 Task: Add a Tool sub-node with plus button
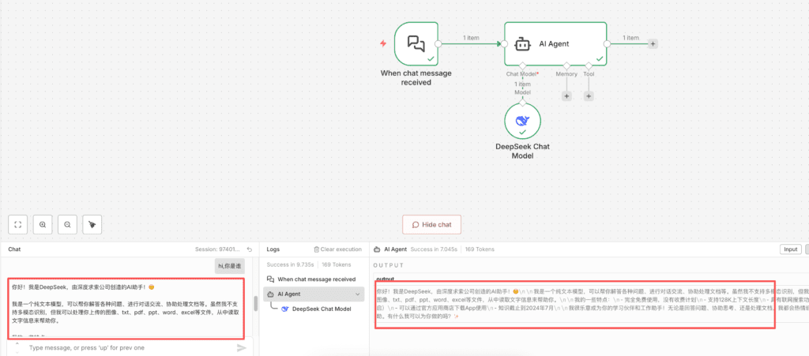coord(589,96)
